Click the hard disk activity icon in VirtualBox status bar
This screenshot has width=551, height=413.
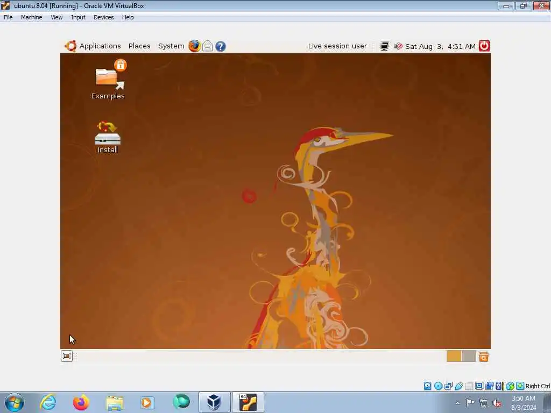427,386
